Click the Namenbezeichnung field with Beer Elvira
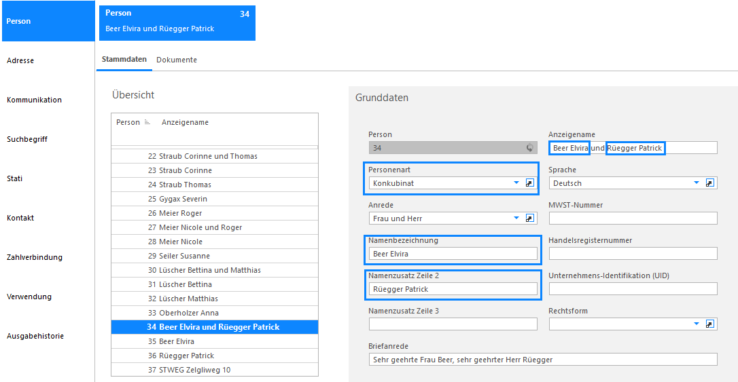The image size is (738, 382). pyautogui.click(x=453, y=254)
